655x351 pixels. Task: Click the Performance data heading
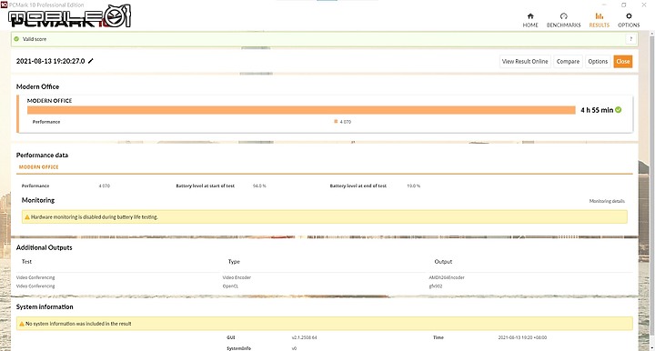pos(42,155)
